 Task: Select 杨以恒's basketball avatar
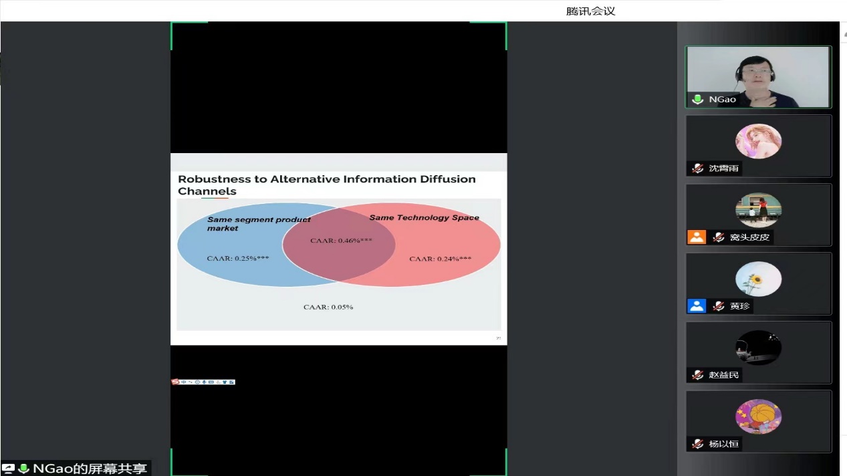tap(758, 416)
